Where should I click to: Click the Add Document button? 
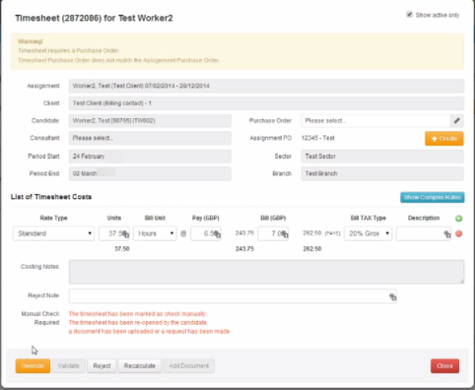(x=189, y=365)
